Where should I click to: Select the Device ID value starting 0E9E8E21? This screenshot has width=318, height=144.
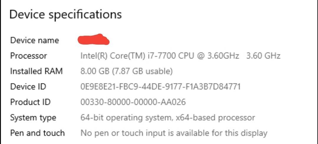[160, 87]
